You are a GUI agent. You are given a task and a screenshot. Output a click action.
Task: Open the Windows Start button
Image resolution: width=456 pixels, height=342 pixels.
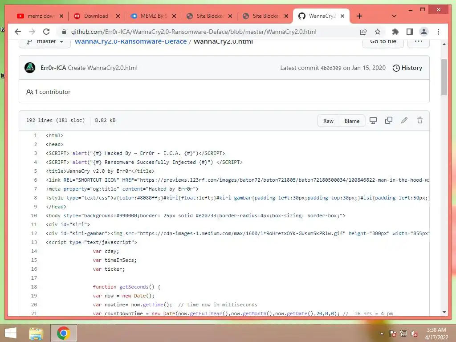click(11, 333)
